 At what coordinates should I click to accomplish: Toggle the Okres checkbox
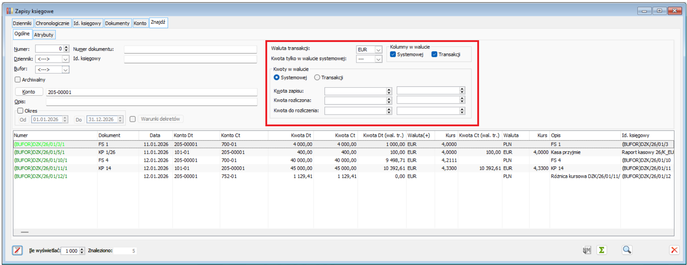pos(20,111)
